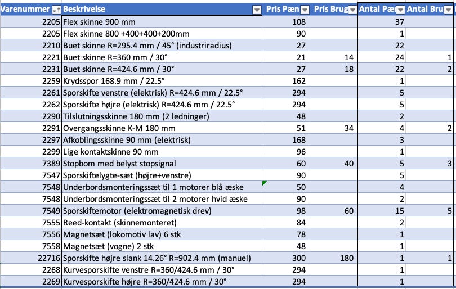Select the Kurvesporskifte højre description cell
The width and height of the screenshot is (456, 289).
(162, 282)
